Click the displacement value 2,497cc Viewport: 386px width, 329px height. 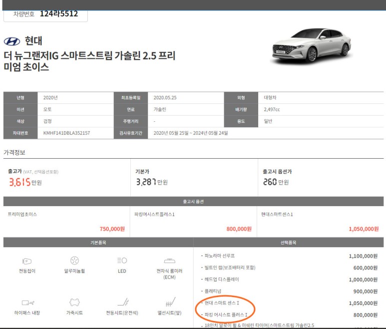pos(272,109)
